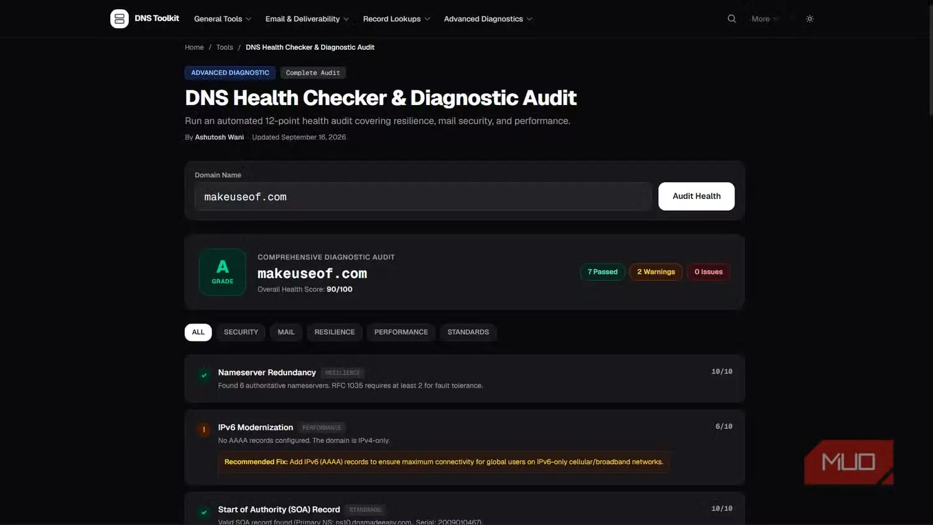Open author Ashutosh Wani's profile link
933x525 pixels.
pyautogui.click(x=220, y=137)
